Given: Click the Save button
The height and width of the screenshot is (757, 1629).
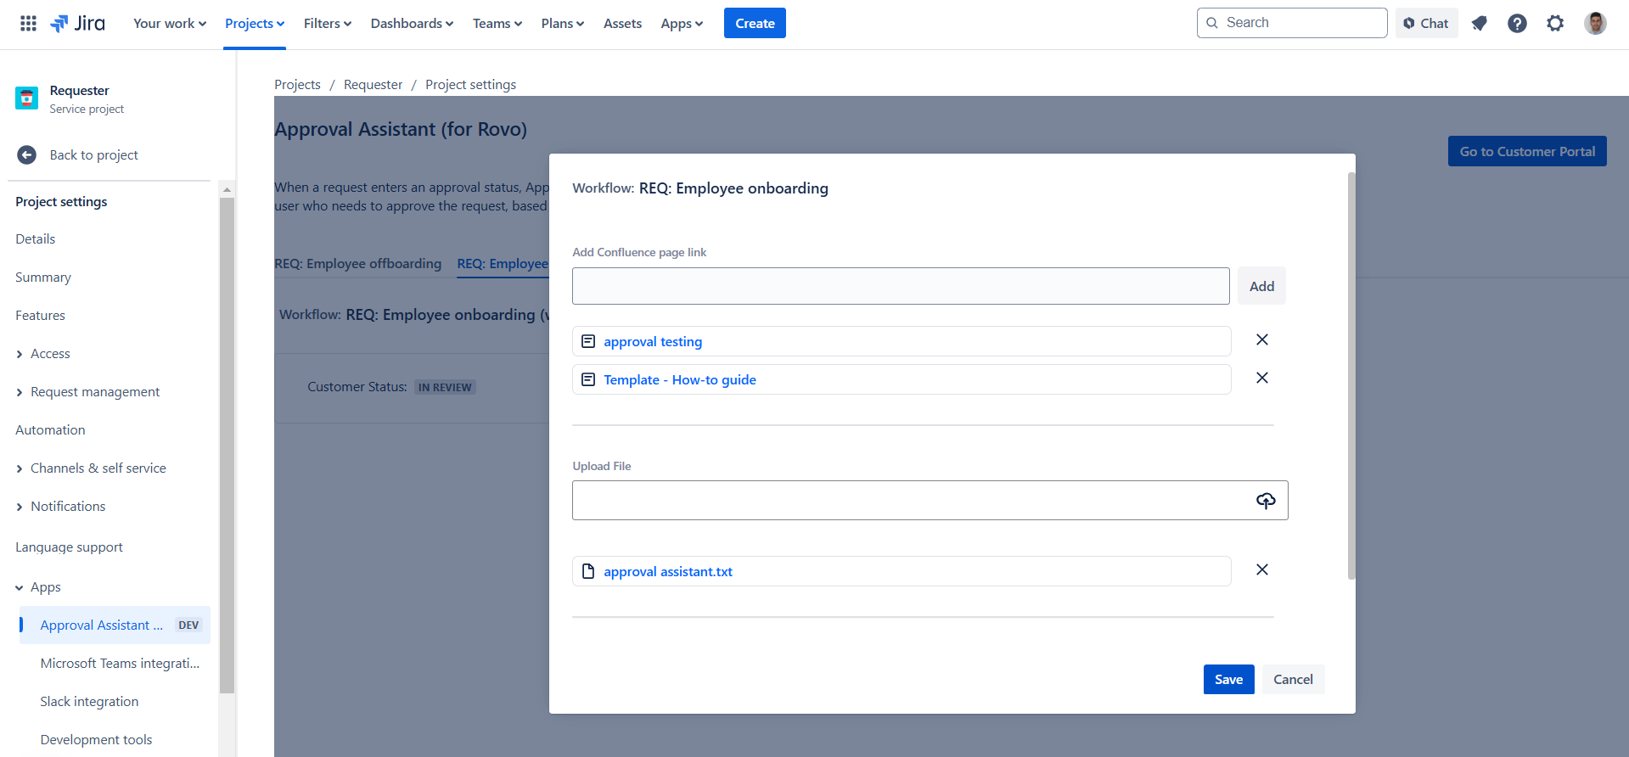Looking at the screenshot, I should (x=1228, y=679).
